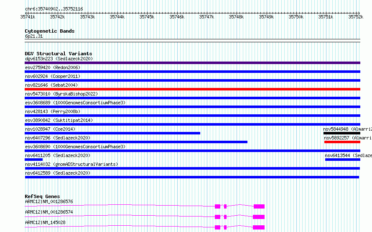Open nsv6407296 (Sedlazeck2020) variant label

58,138
